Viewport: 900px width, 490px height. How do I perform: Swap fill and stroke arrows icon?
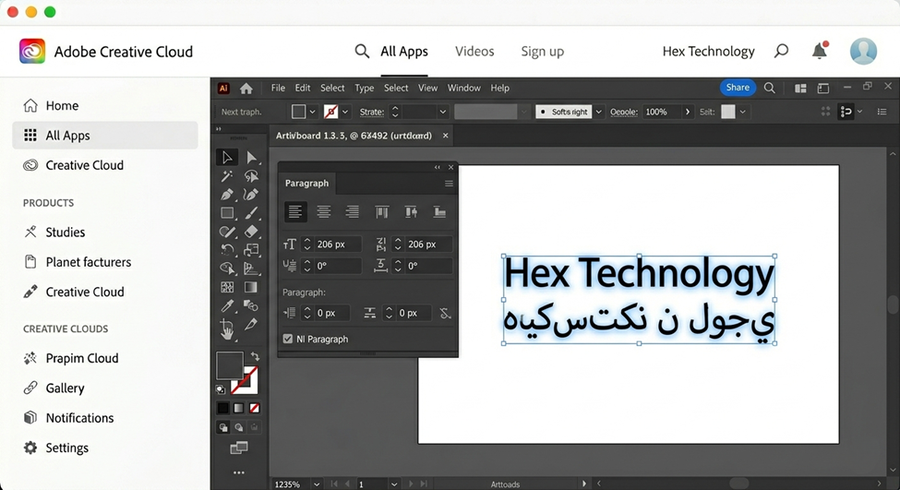[x=255, y=356]
